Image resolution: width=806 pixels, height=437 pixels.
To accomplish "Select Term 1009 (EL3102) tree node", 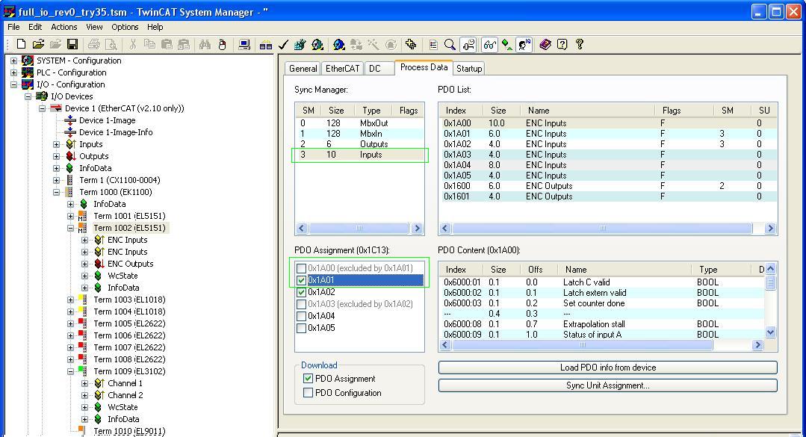I will (x=129, y=371).
